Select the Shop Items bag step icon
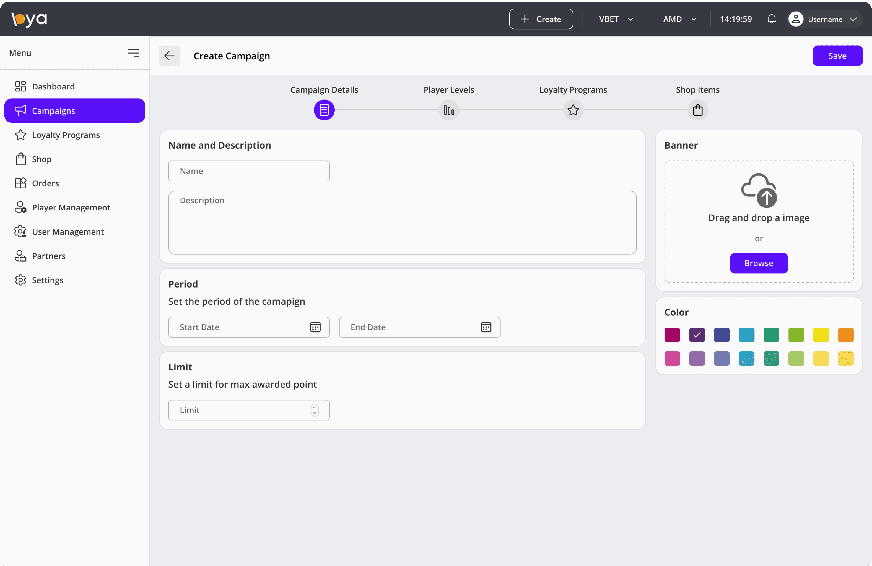 [x=698, y=110]
